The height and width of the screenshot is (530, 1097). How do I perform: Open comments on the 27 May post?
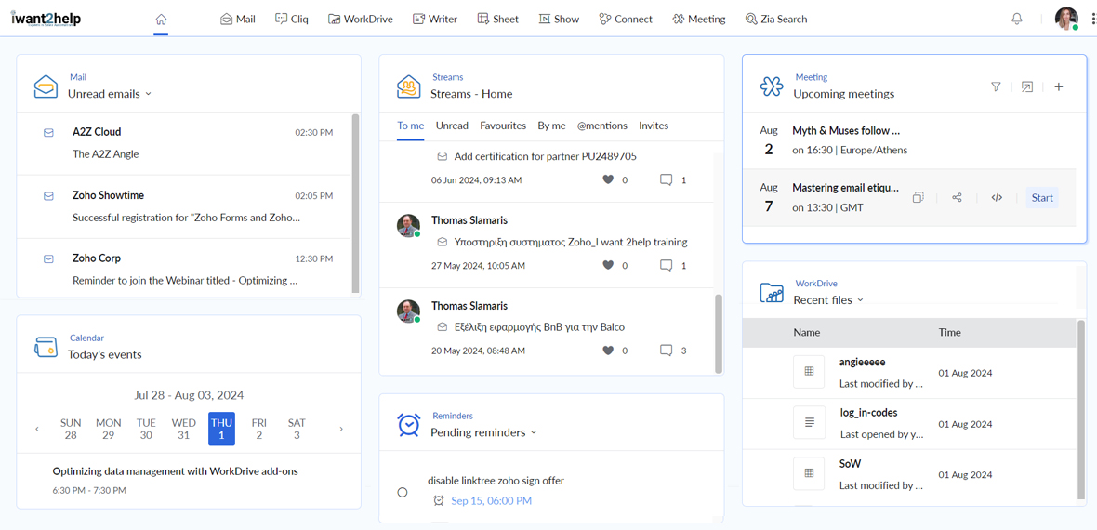[x=666, y=265]
